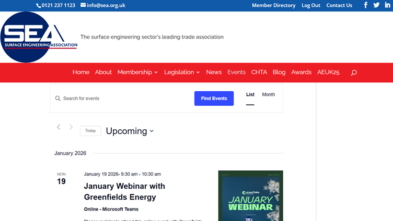Click the January 2026 month heading
This screenshot has width=393, height=221.
(x=70, y=153)
